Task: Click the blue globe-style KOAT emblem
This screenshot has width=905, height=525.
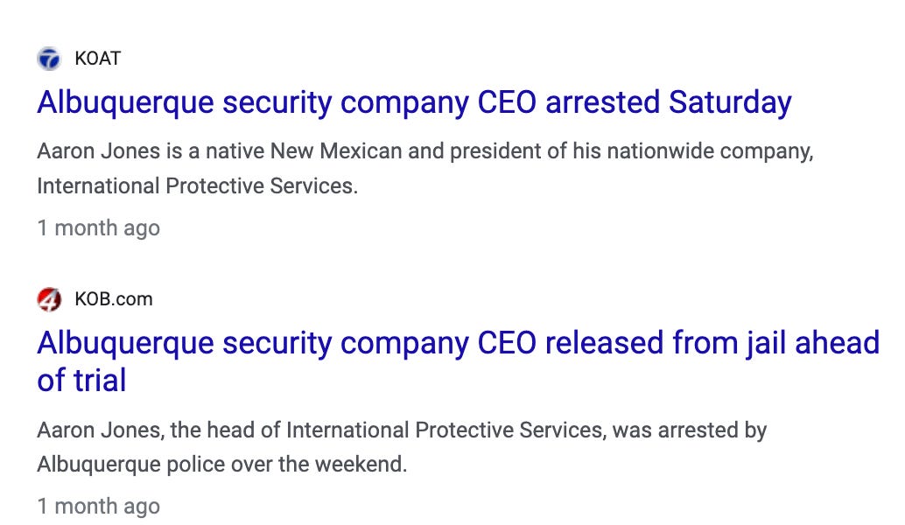Action: tap(50, 59)
